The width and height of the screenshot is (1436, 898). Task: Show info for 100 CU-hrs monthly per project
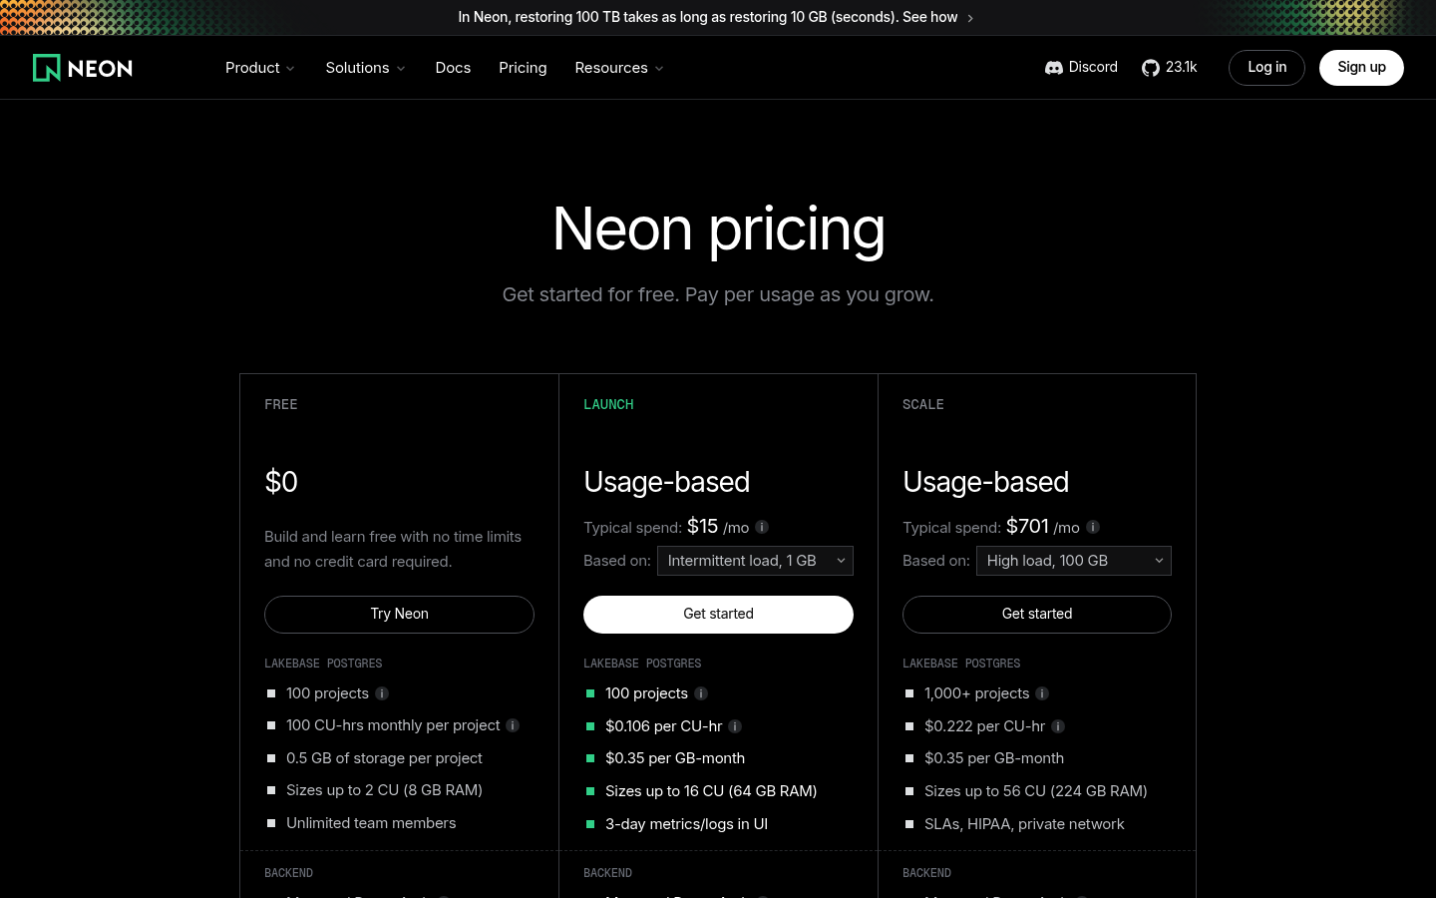pos(513,725)
